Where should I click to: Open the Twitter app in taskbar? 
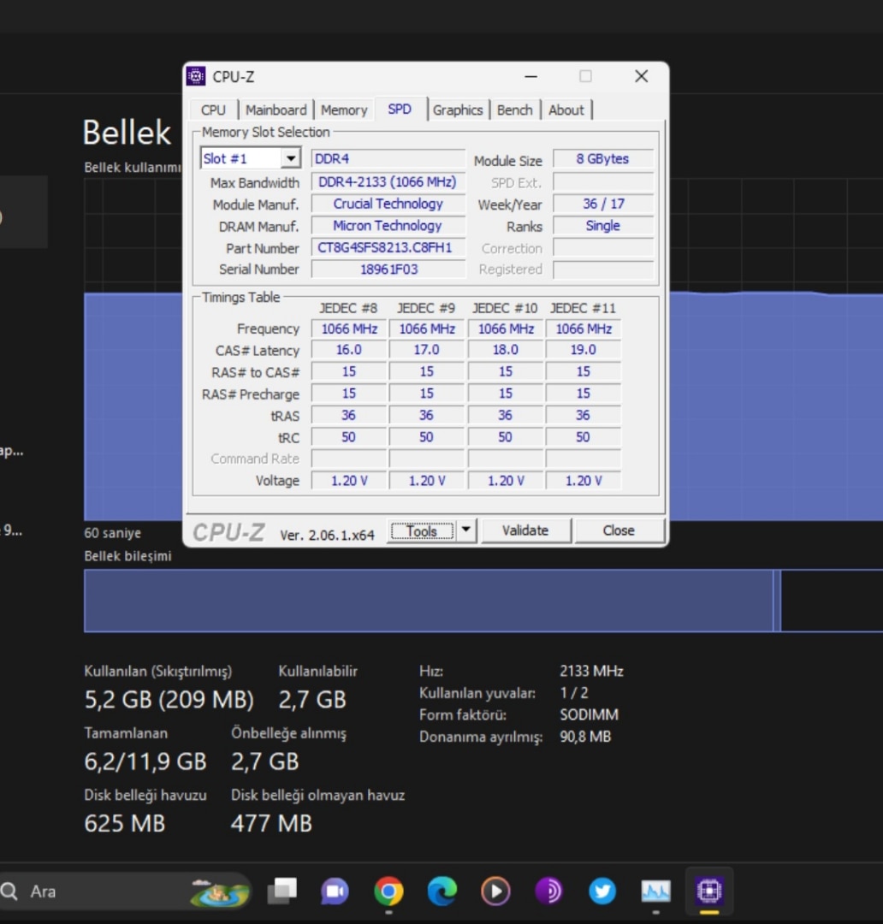(602, 891)
